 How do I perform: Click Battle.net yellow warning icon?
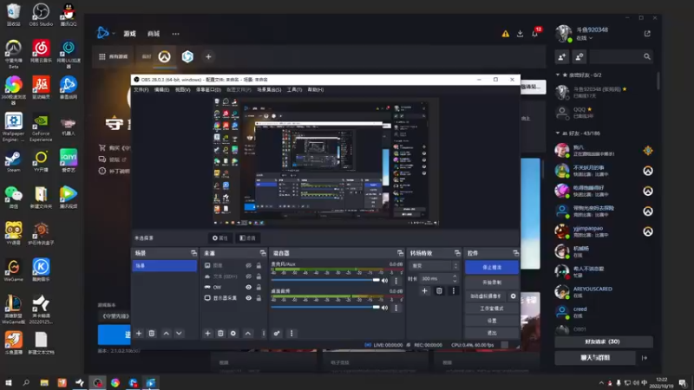point(506,34)
